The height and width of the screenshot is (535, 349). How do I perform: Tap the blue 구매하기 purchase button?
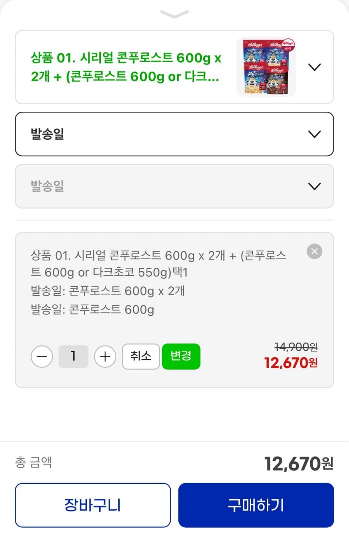[256, 505]
